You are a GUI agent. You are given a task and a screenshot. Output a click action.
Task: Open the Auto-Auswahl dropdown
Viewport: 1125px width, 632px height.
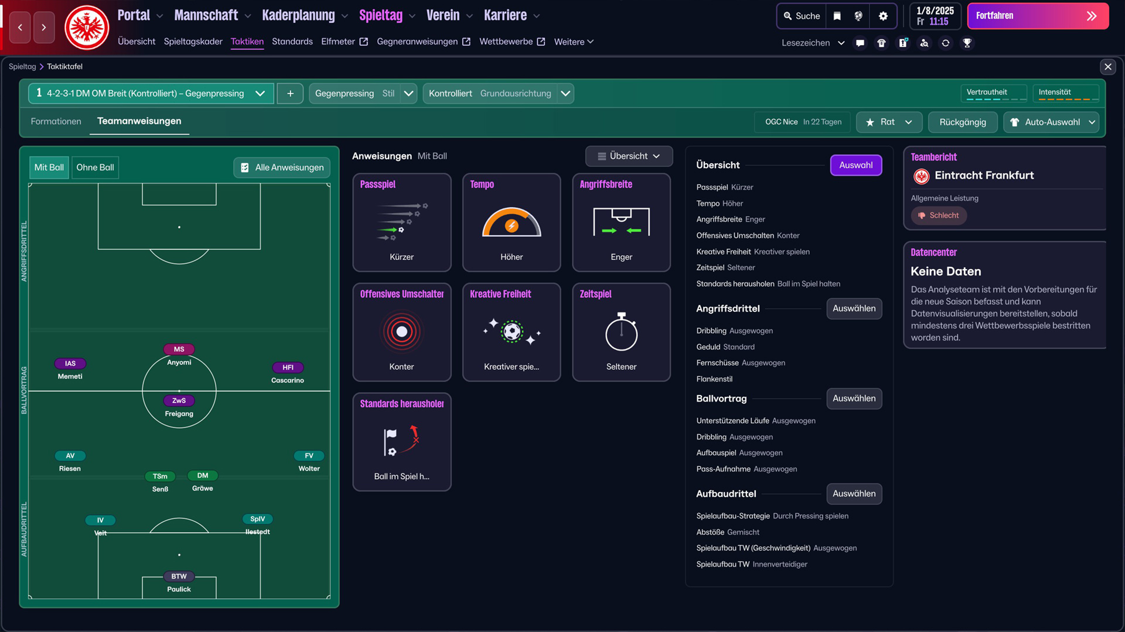1052,122
